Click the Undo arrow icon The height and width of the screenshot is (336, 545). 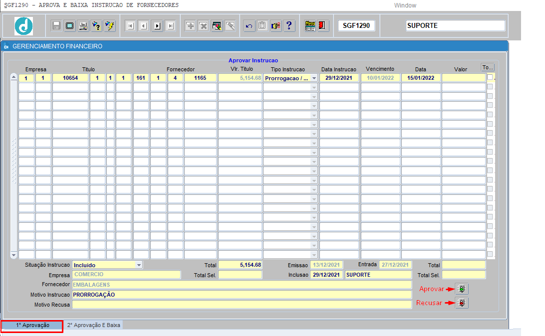(x=249, y=26)
